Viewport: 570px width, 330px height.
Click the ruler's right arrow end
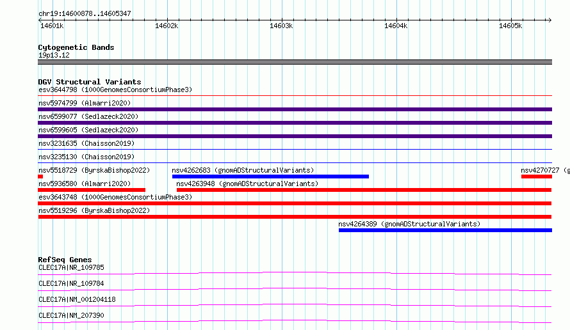point(550,20)
